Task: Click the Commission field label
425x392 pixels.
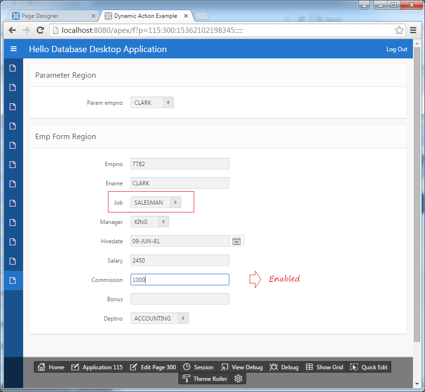Action: tap(107, 280)
